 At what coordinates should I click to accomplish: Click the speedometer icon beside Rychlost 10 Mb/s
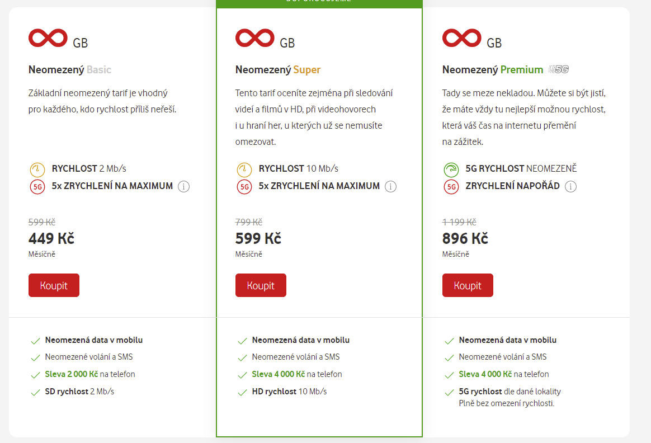244,169
